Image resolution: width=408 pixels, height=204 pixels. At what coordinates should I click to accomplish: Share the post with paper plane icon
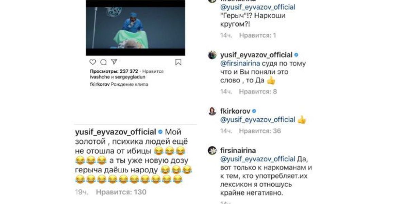coord(114,62)
